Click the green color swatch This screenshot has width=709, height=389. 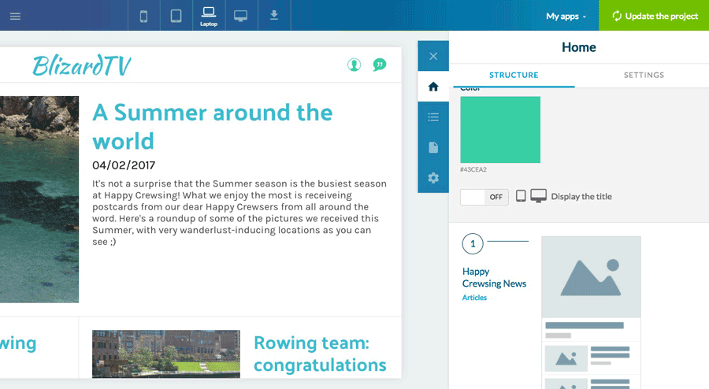point(500,130)
